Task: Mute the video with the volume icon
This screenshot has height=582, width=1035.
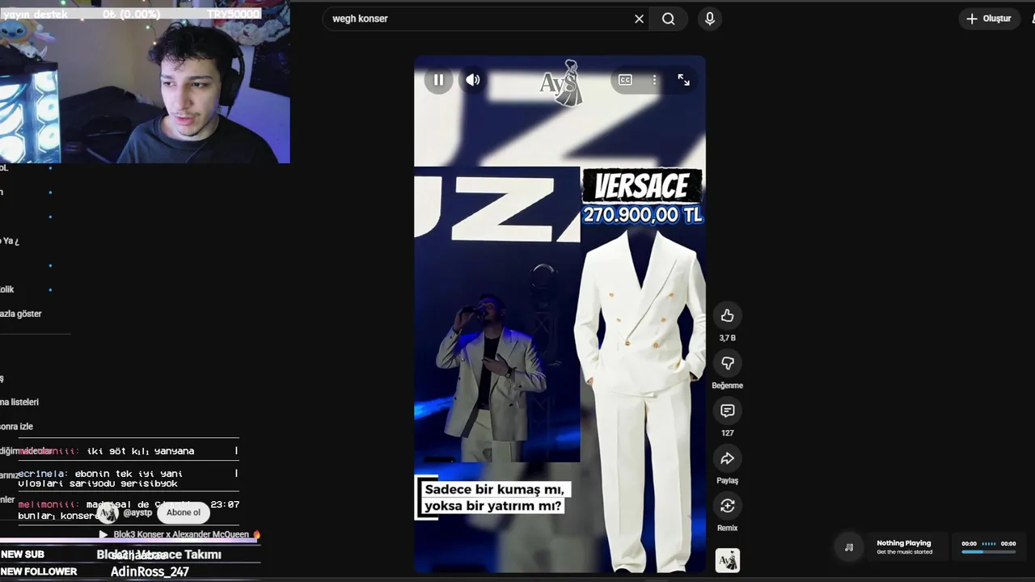Action: point(473,80)
